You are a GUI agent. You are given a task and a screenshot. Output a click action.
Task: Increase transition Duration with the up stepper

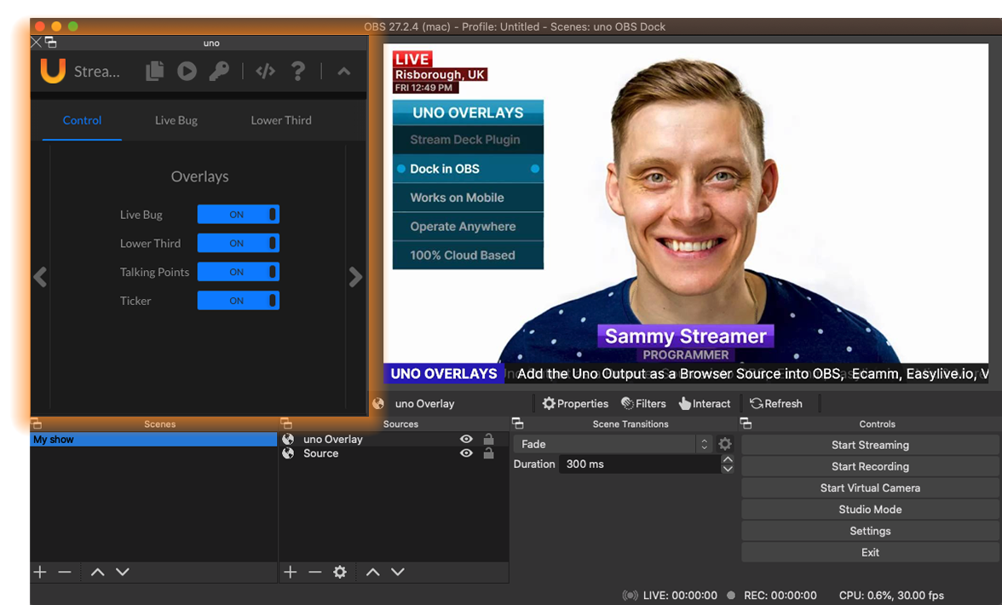(728, 458)
